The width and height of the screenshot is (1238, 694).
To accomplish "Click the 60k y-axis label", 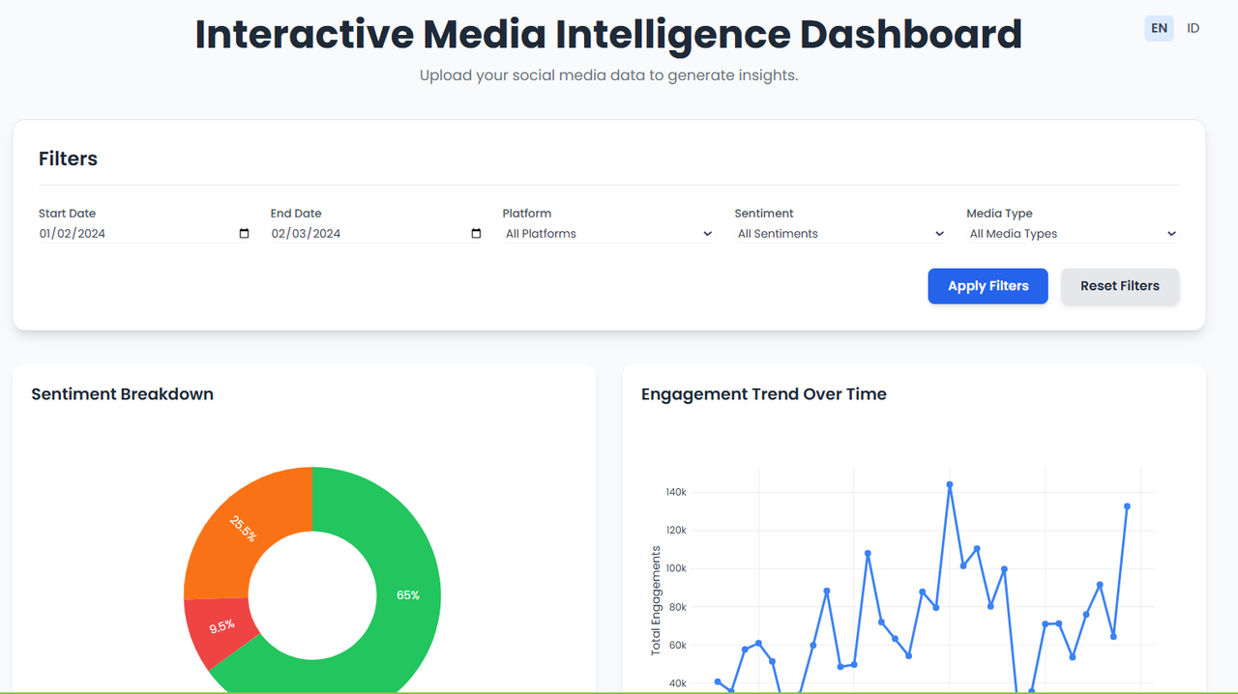I will 677,646.
